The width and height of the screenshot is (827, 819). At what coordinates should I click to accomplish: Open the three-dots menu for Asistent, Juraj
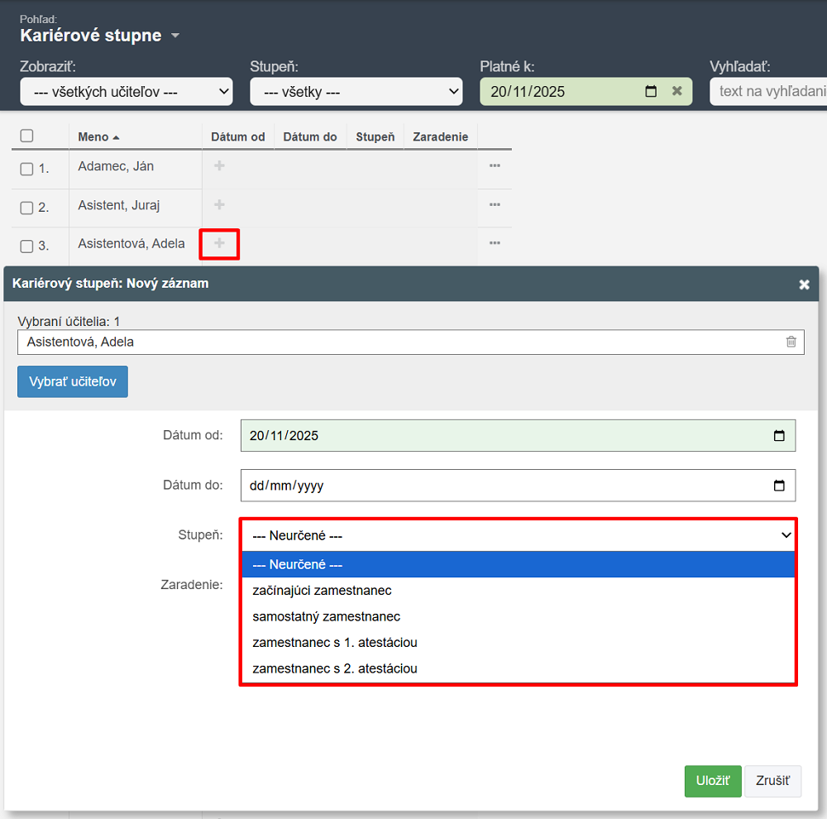tap(495, 205)
